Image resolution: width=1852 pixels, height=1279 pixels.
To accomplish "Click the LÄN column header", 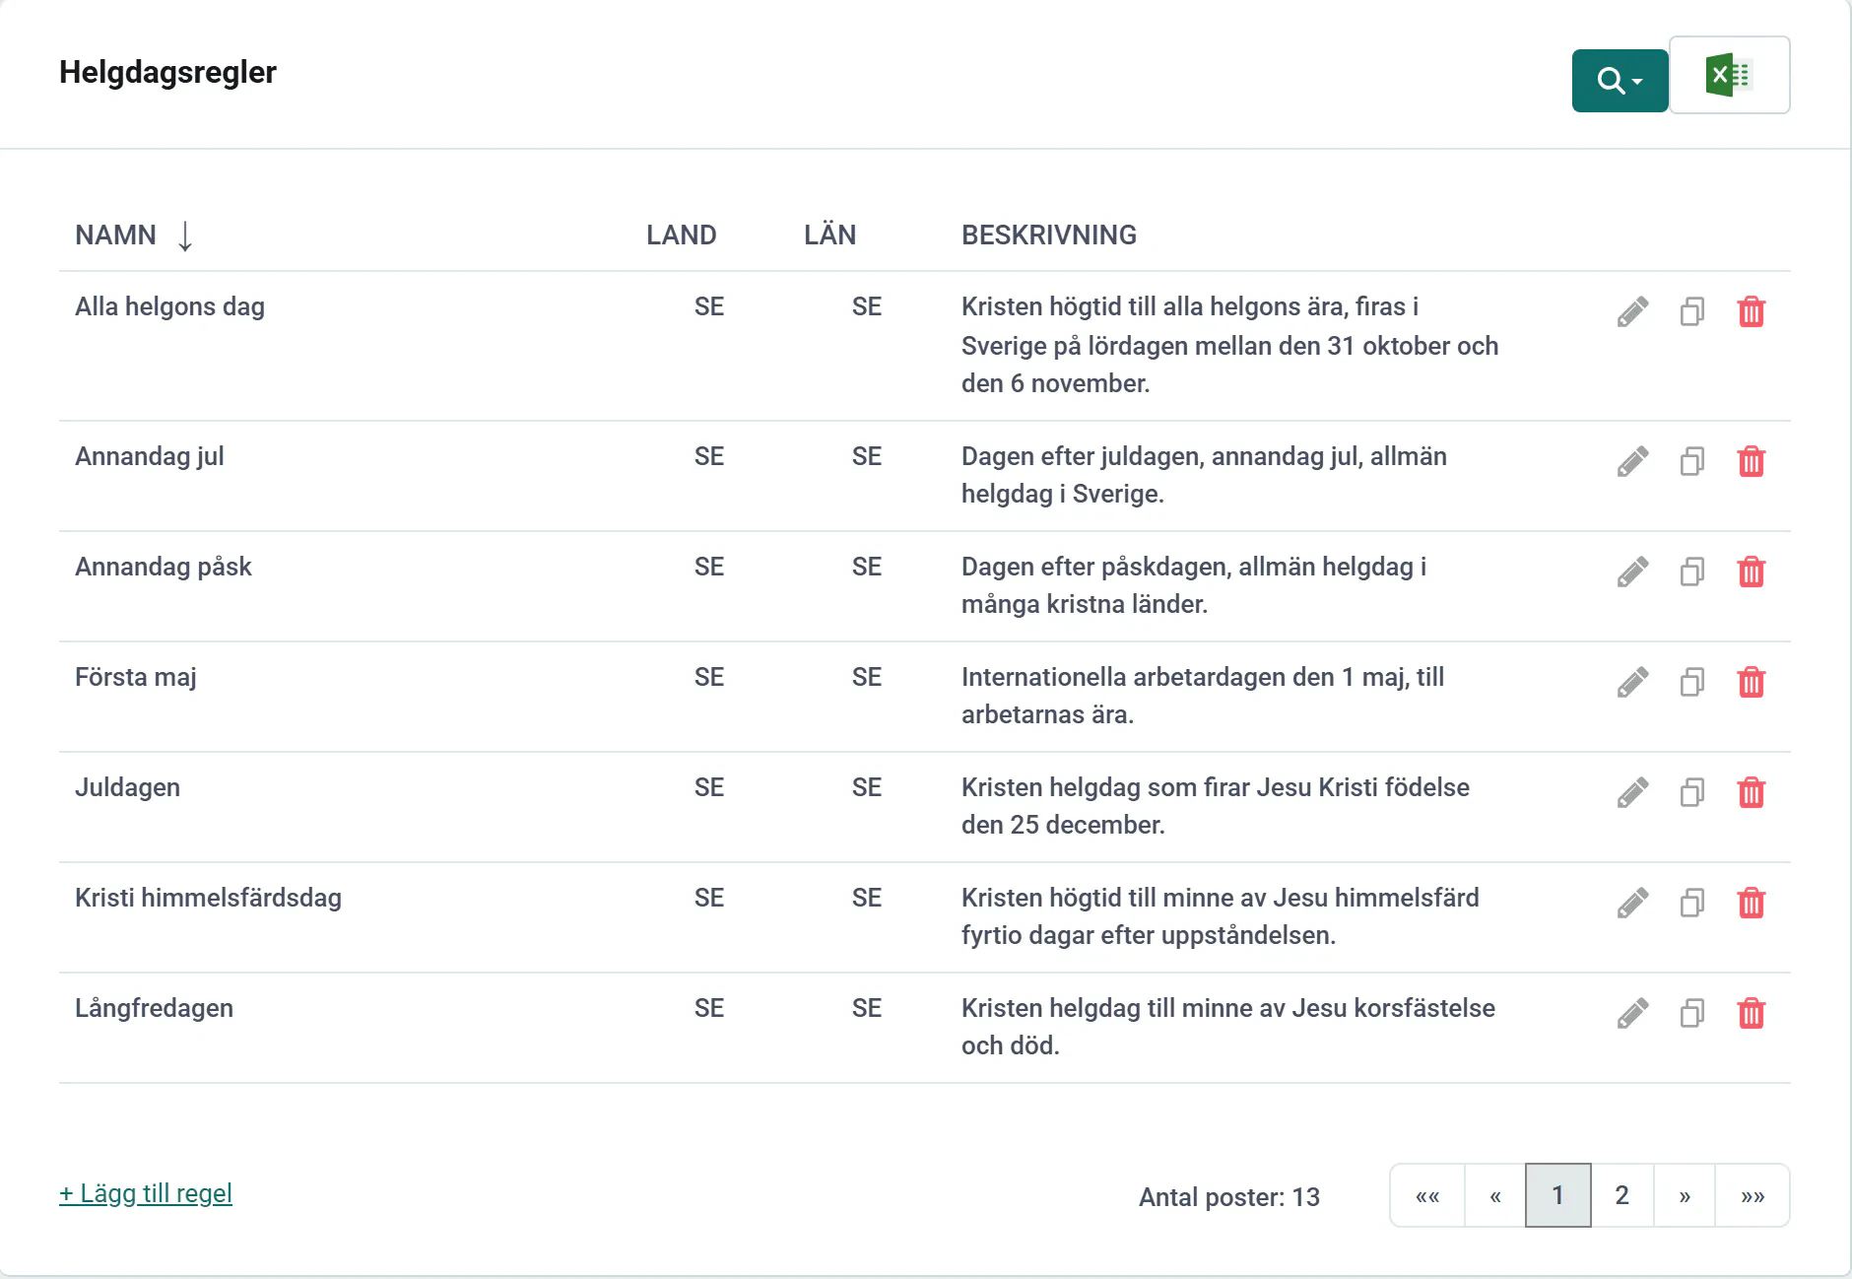I will tap(829, 235).
